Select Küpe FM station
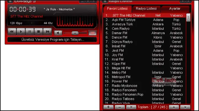This screenshot has height=111, width=199. pos(145,64)
